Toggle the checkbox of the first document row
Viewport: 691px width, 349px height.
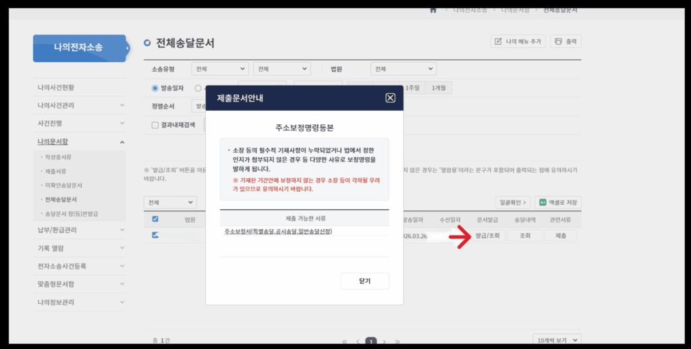155,236
